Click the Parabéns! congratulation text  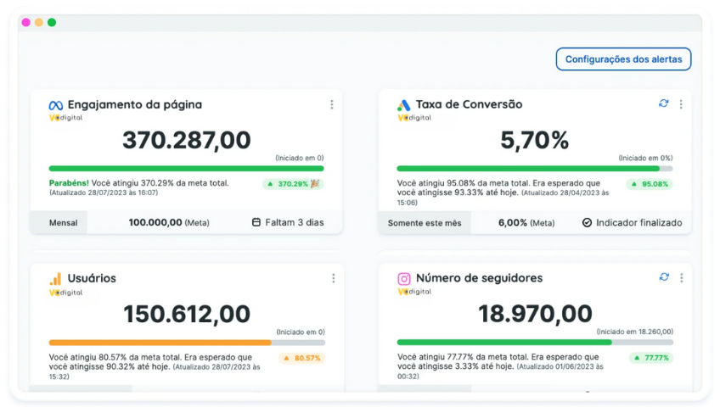click(x=69, y=183)
